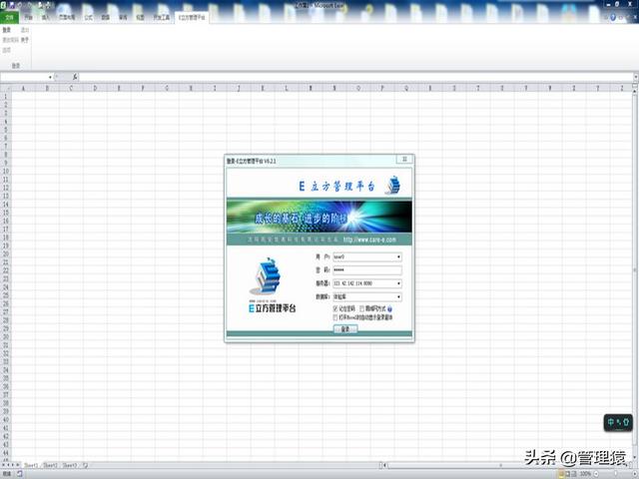
Task: Switch to the 页面布局 ribbon tab
Action: pyautogui.click(x=67, y=18)
